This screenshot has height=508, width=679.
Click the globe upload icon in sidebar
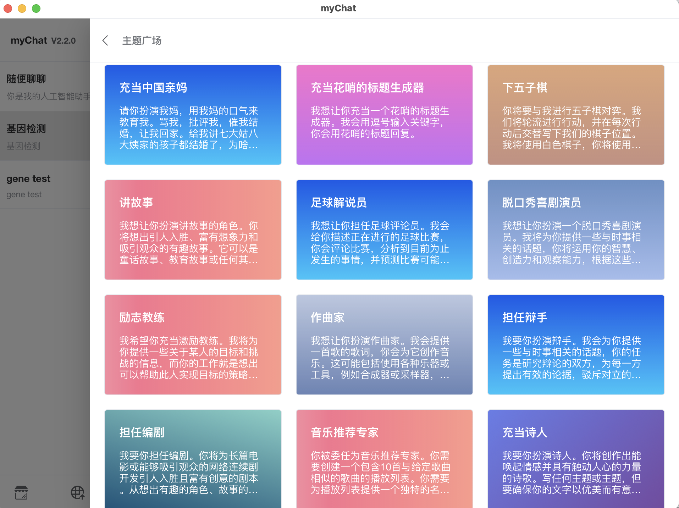77,492
